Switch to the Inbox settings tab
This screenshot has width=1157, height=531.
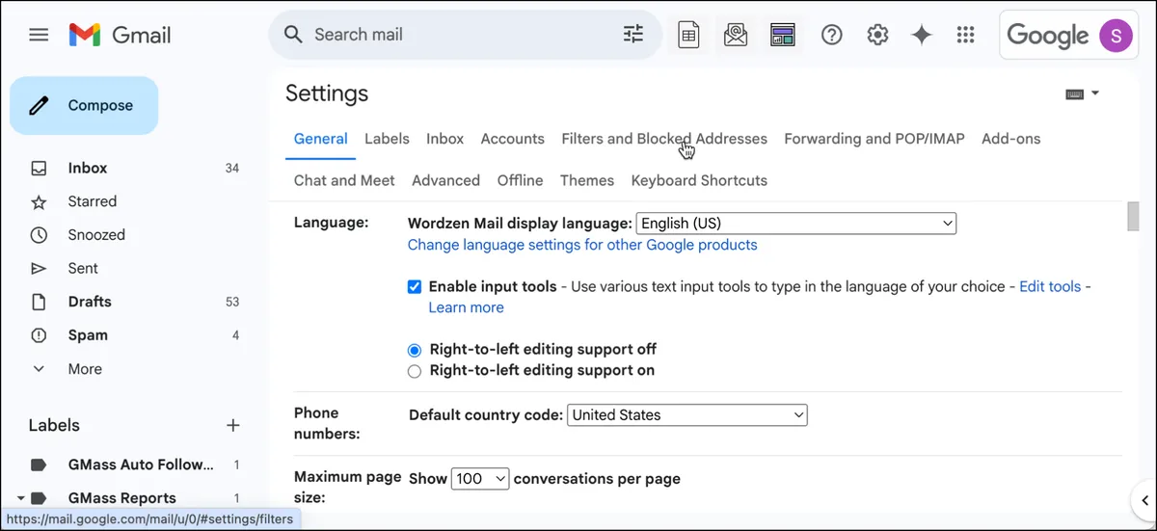445,139
